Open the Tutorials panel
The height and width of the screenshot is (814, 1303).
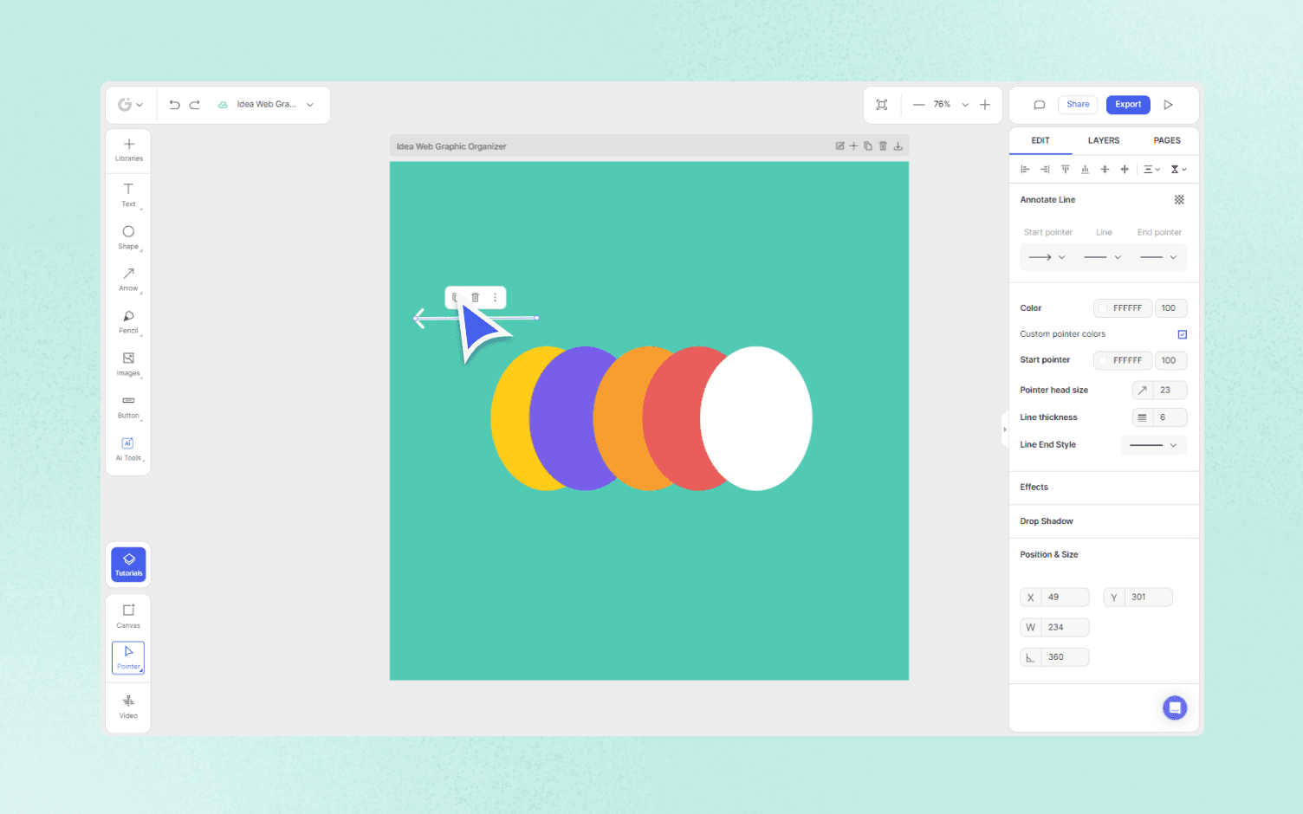click(x=128, y=564)
